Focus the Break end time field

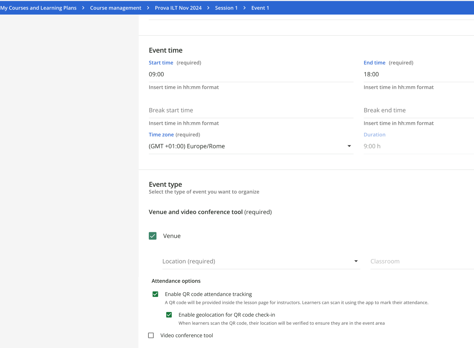pos(418,110)
